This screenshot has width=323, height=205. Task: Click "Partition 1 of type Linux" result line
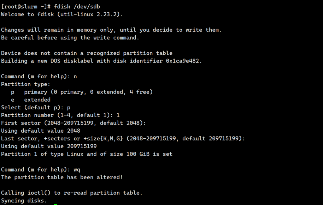tap(87, 154)
